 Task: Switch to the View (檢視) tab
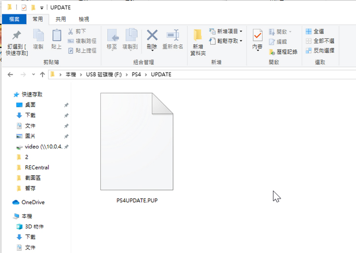coord(84,19)
